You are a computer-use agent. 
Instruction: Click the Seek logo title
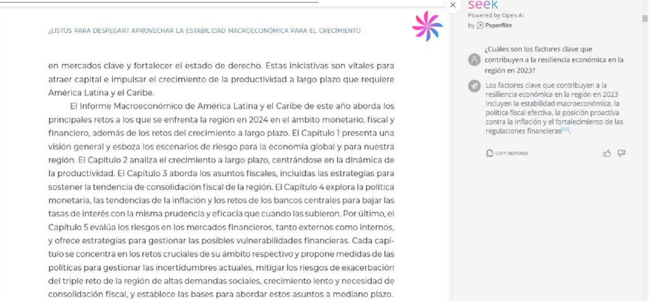pos(483,5)
